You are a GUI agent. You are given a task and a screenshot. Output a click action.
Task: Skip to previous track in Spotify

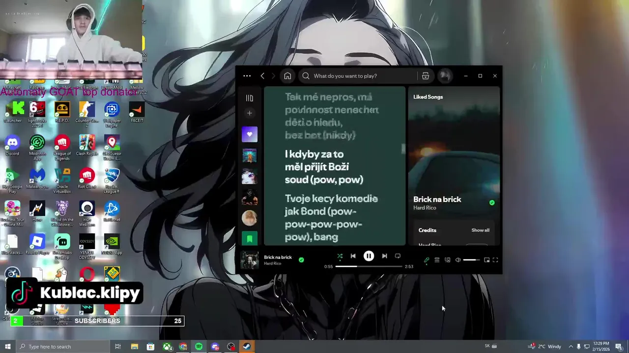click(353, 256)
